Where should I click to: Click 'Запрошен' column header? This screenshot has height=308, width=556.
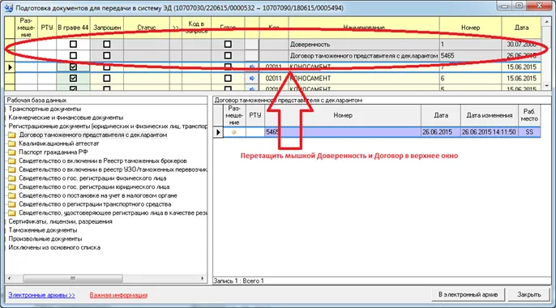(107, 28)
